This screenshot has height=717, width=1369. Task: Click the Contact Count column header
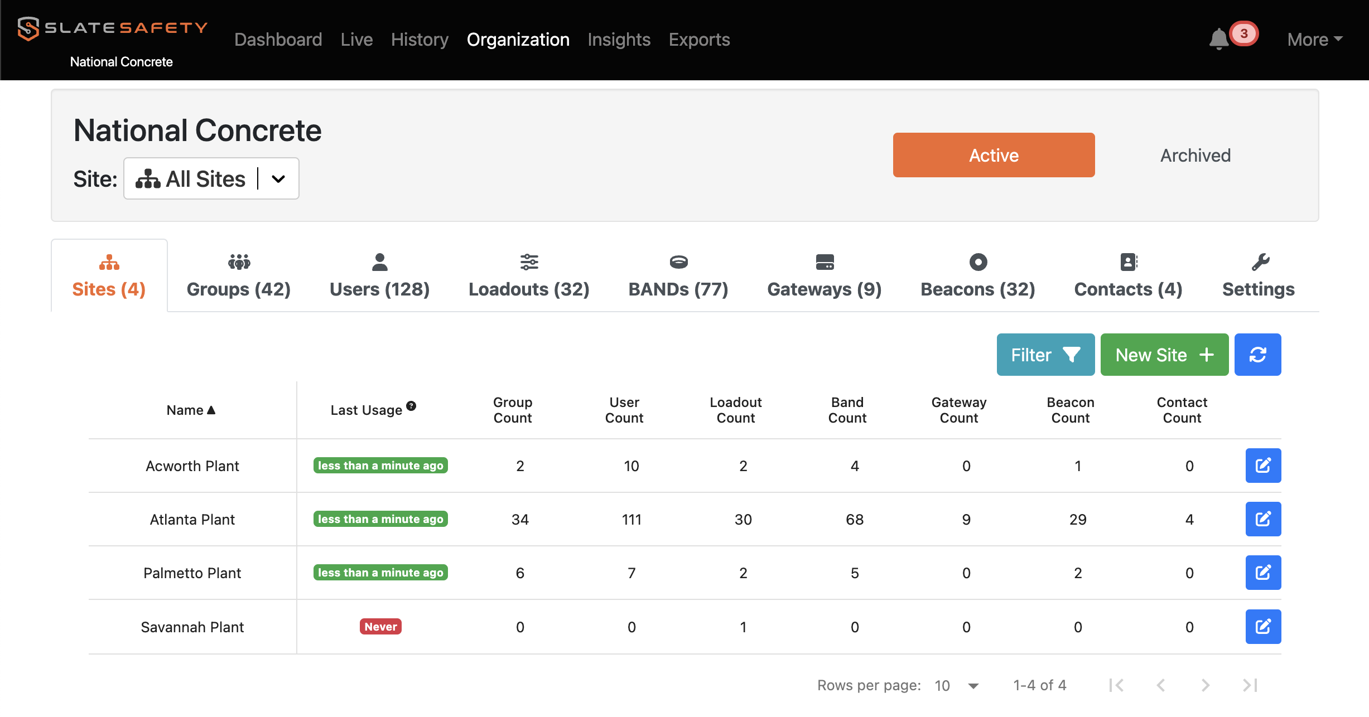(1182, 410)
